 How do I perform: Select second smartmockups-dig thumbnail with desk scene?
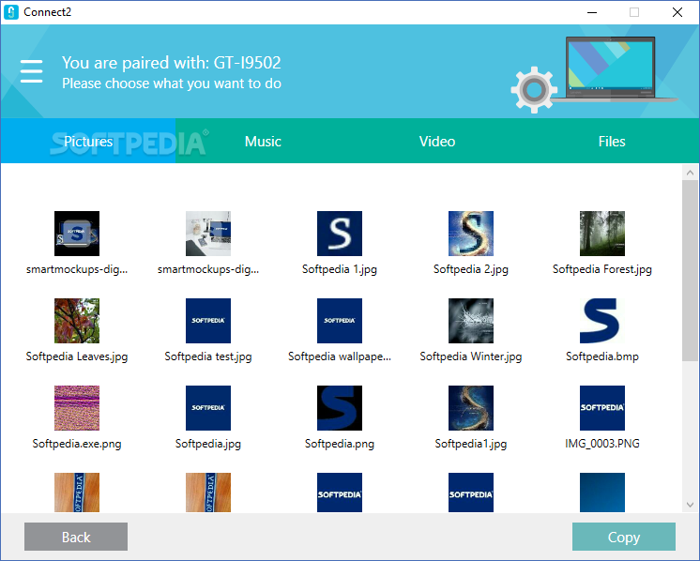pos(208,234)
